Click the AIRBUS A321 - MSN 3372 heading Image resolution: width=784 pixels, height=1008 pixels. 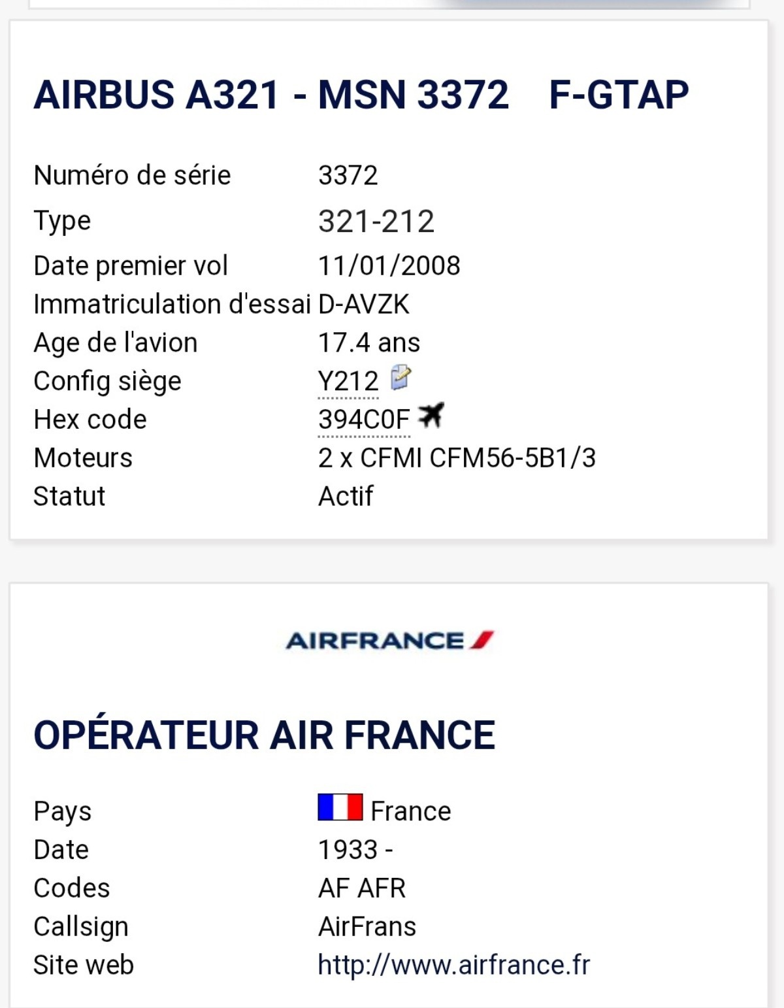point(270,95)
